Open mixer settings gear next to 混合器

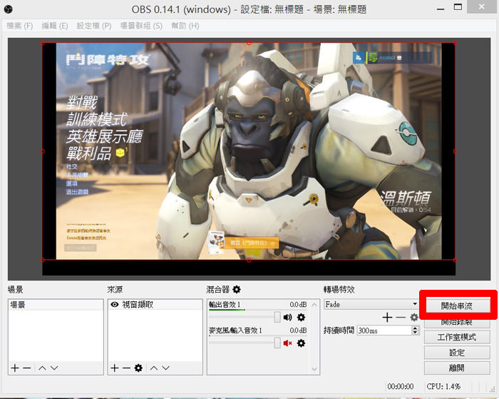(237, 289)
